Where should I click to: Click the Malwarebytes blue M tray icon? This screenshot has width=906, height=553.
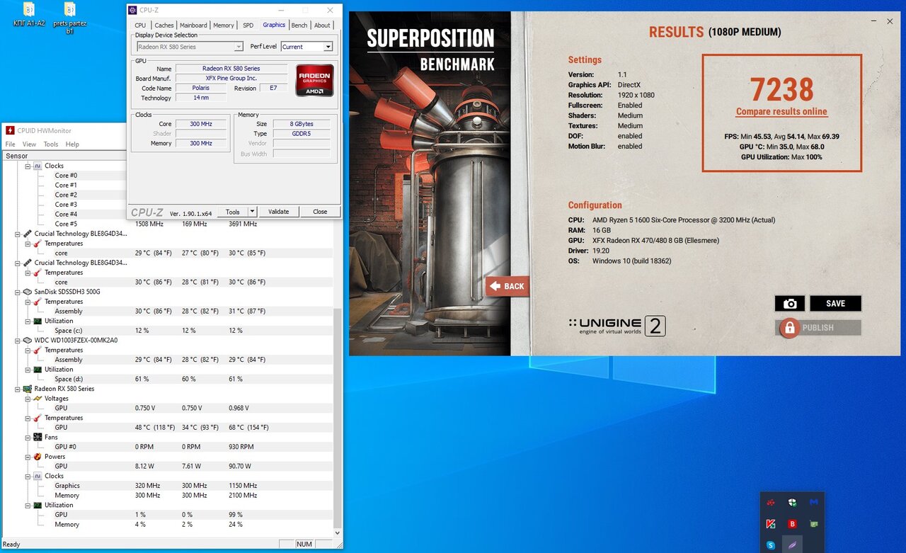[x=814, y=502]
